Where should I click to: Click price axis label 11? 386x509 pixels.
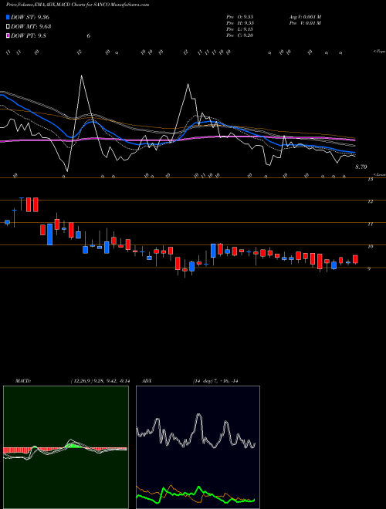[370, 224]
